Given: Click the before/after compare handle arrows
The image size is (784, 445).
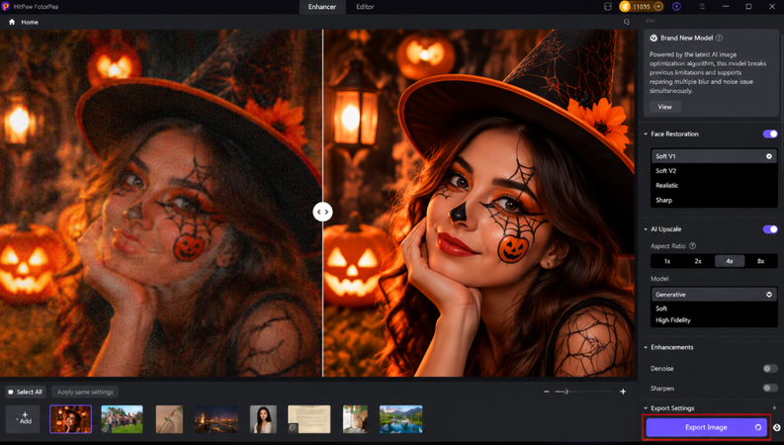Looking at the screenshot, I should pos(322,212).
